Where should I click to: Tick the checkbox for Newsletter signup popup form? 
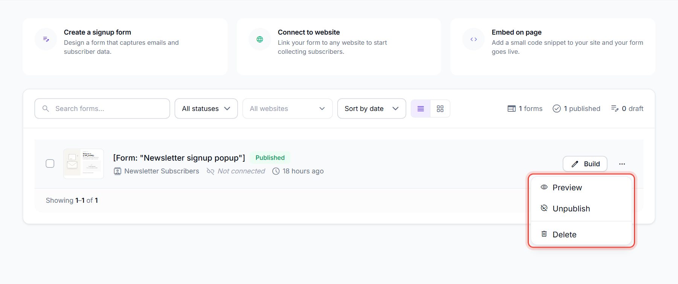tap(50, 164)
